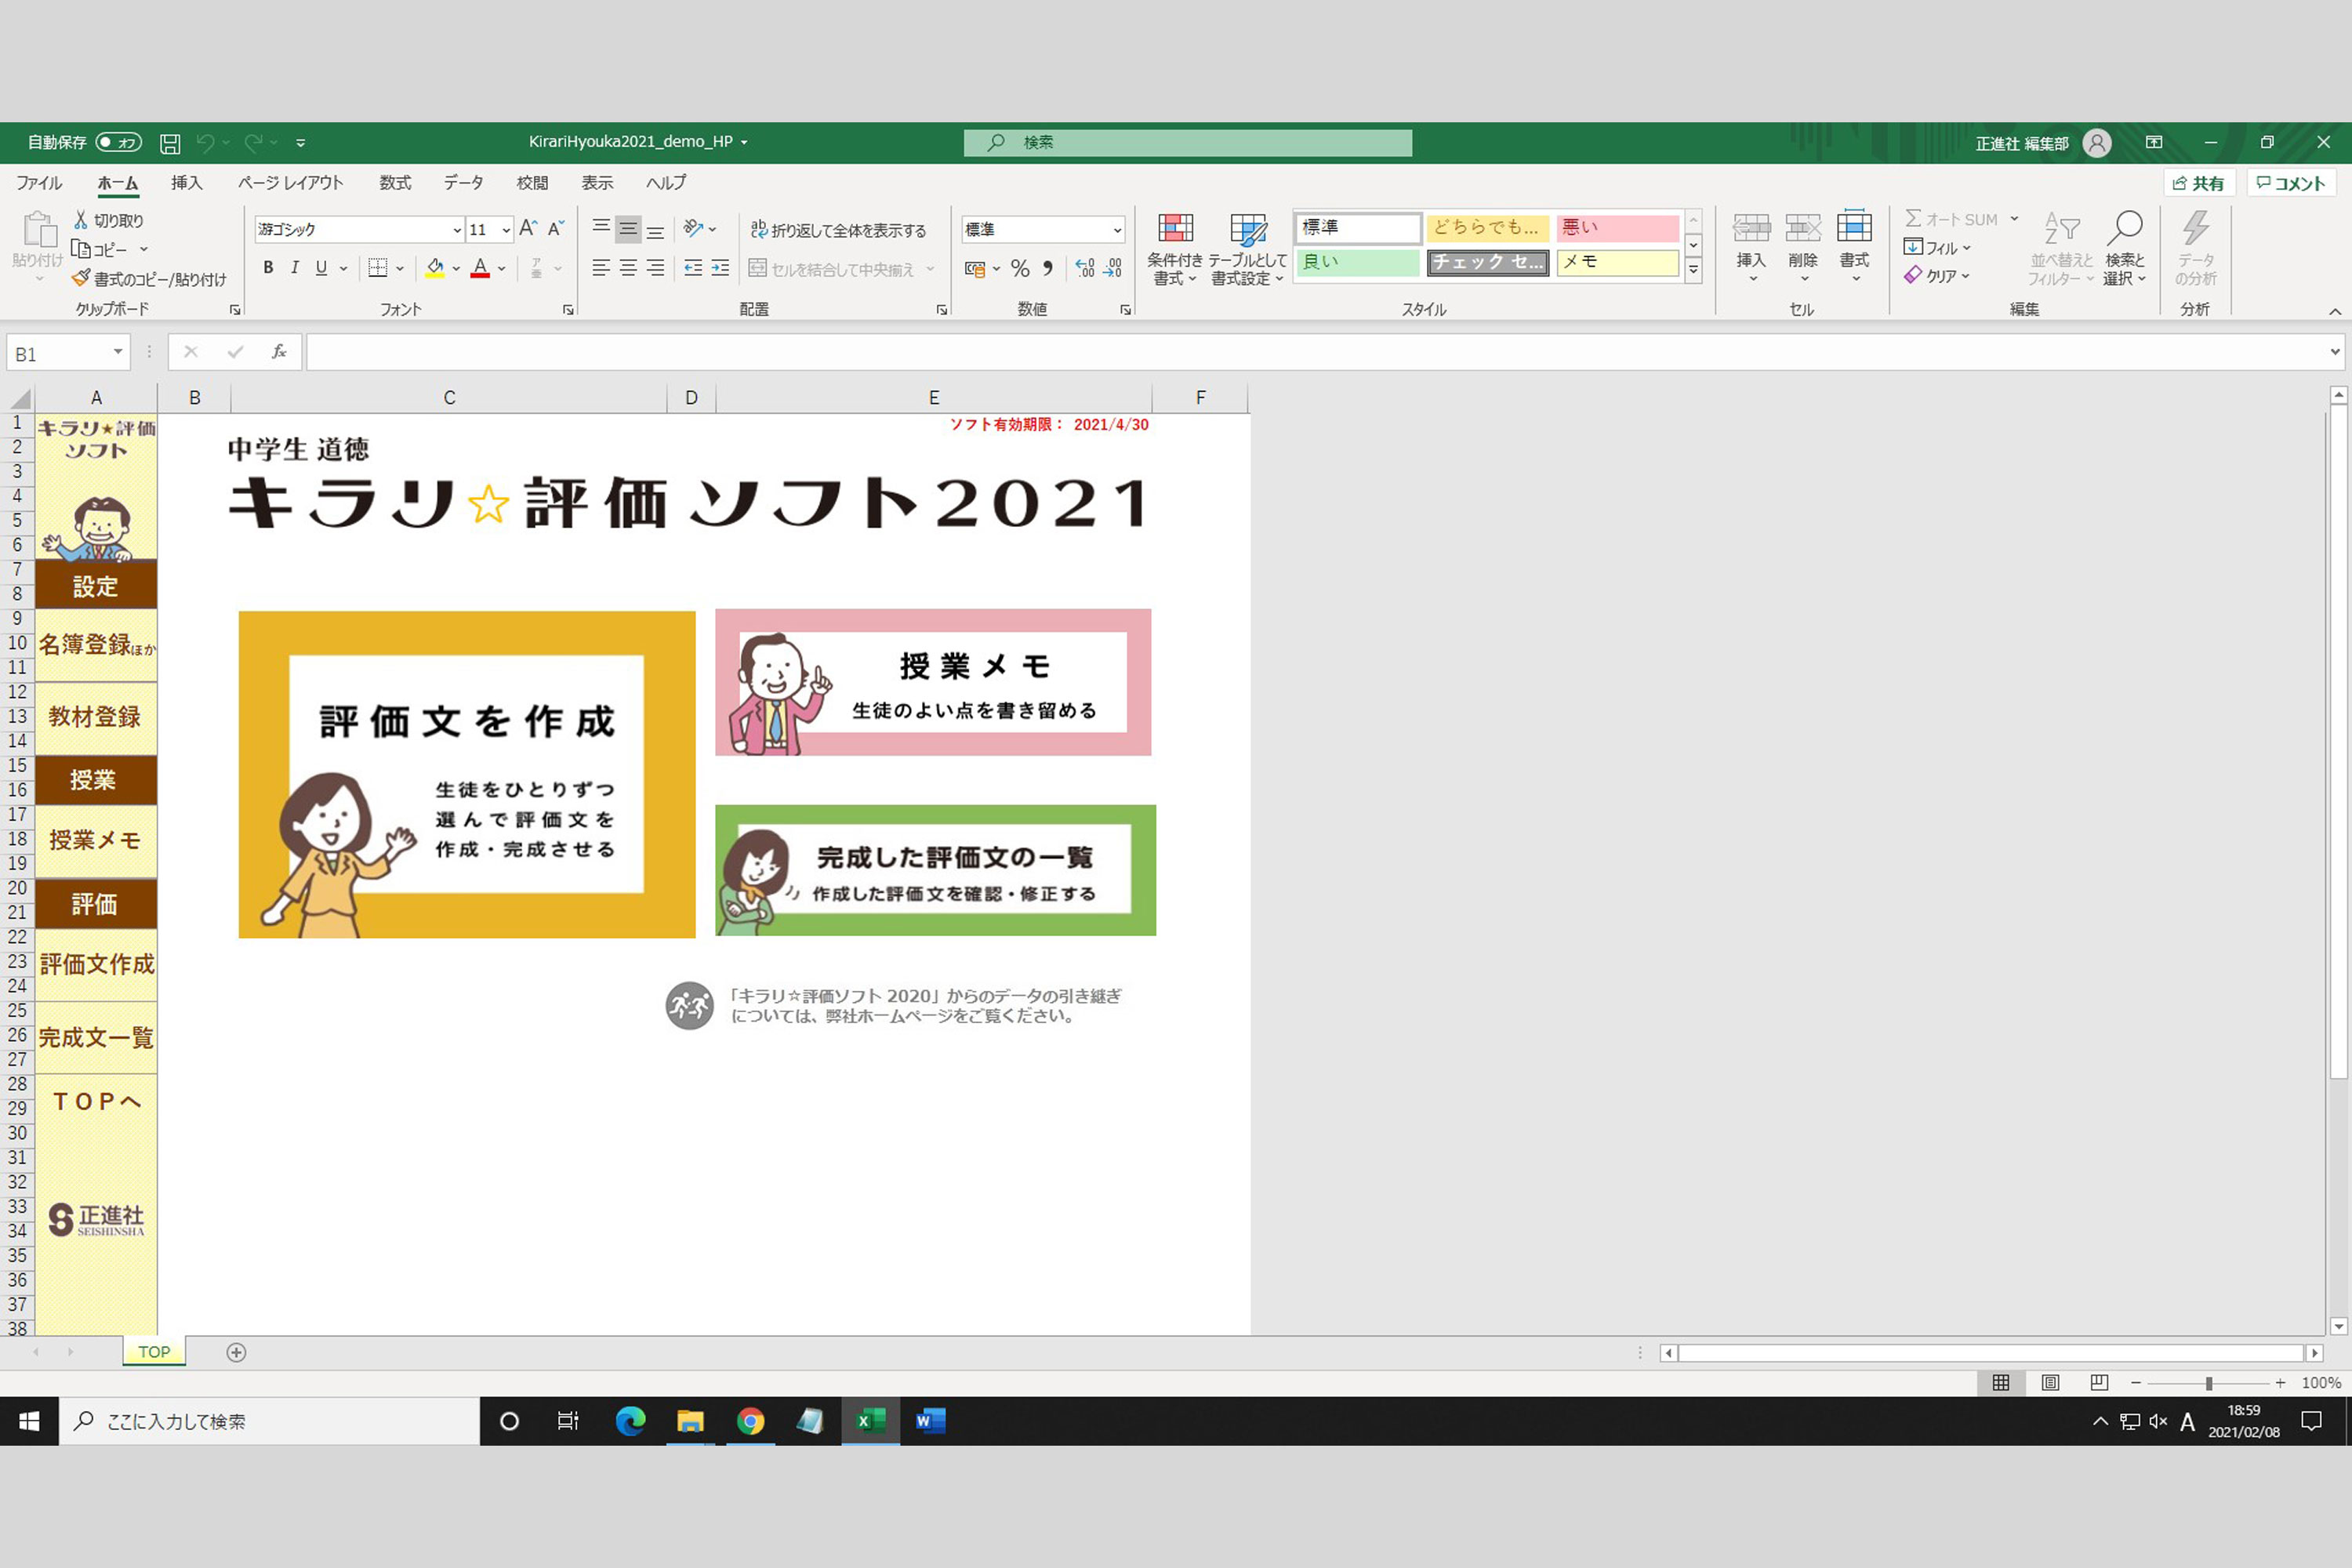The width and height of the screenshot is (2352, 1568).
Task: Click the decrease decimal places icon
Action: click(1112, 268)
